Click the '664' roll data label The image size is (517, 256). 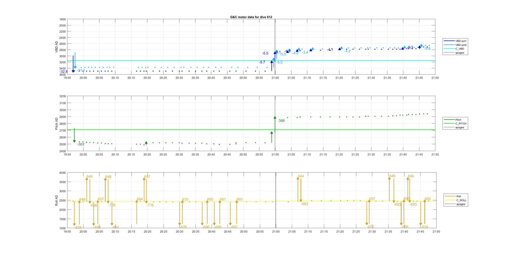(x=140, y=199)
